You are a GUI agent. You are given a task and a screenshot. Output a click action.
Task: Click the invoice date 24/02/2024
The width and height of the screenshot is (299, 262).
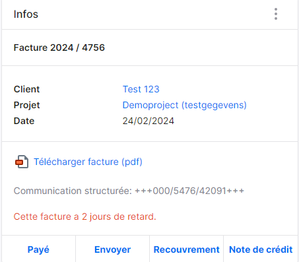149,121
